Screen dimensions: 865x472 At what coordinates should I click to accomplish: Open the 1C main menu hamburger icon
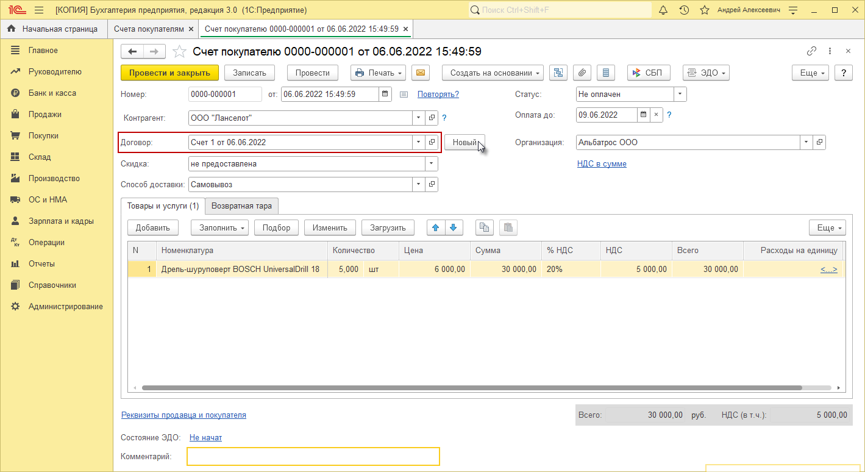point(39,10)
